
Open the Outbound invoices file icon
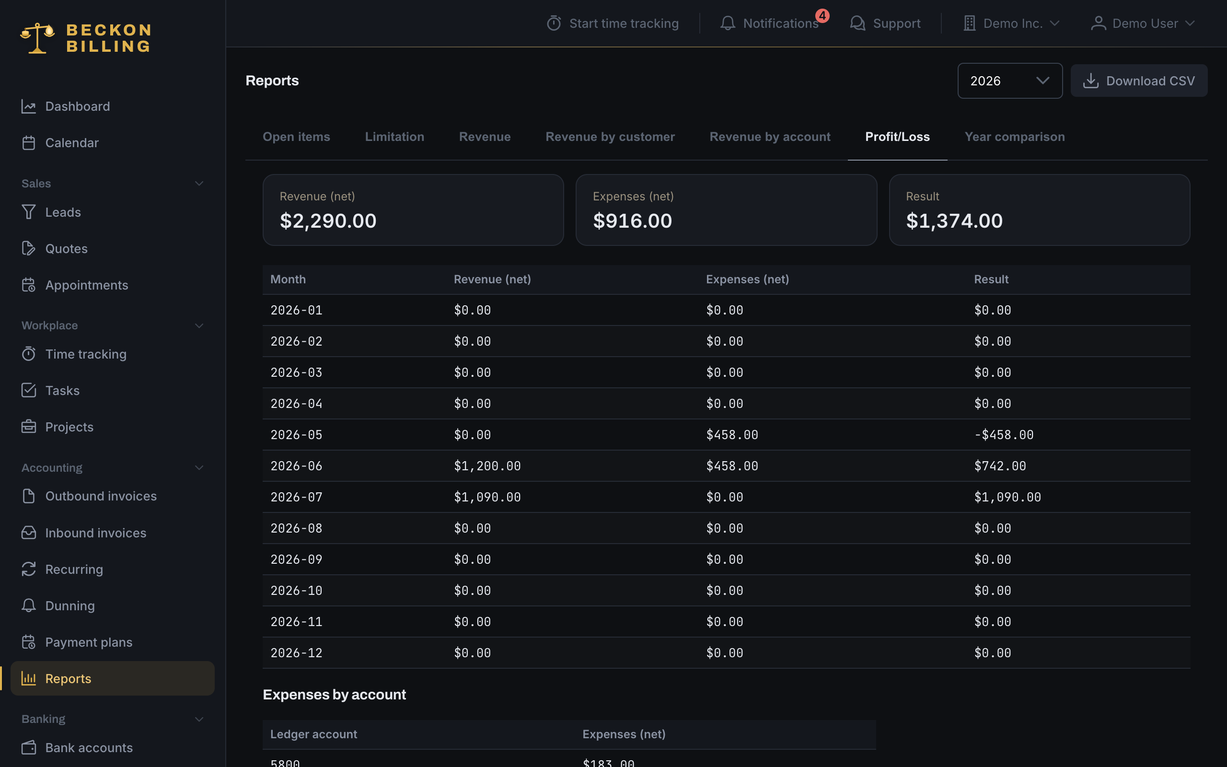click(x=28, y=496)
